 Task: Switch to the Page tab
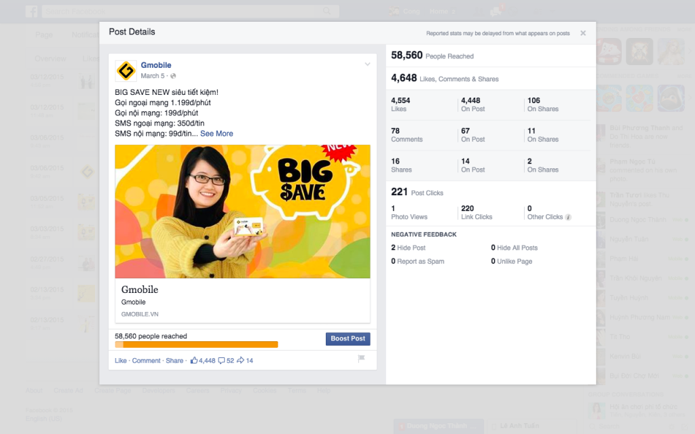pyautogui.click(x=44, y=35)
